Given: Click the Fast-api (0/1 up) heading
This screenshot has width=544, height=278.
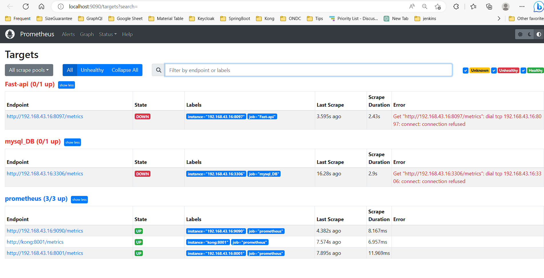Looking at the screenshot, I should point(30,84).
